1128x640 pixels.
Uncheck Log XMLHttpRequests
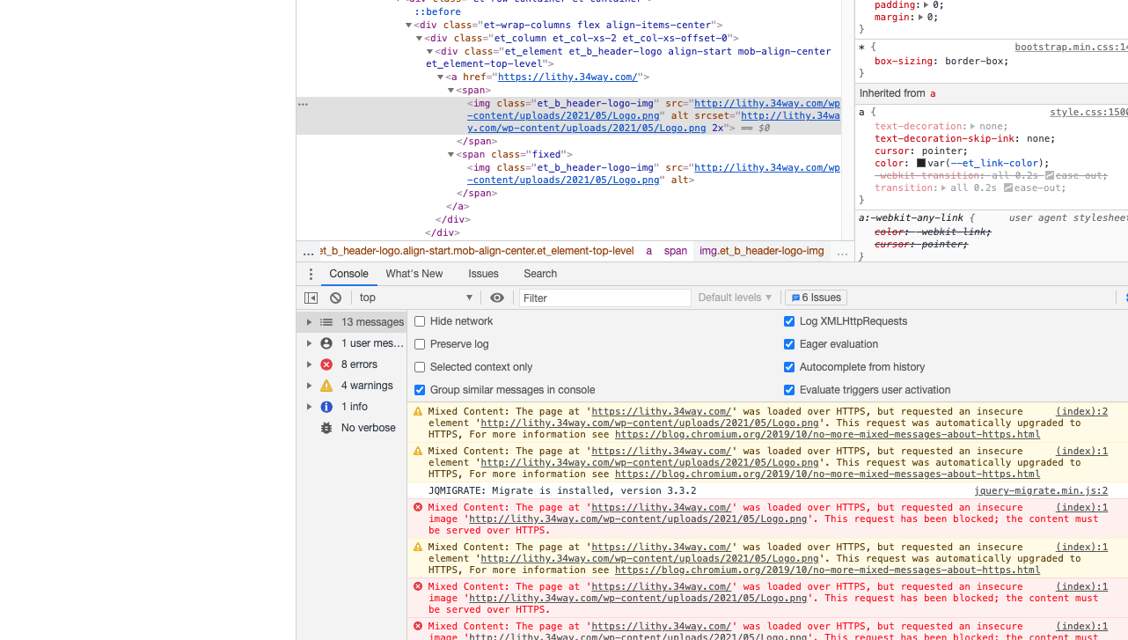click(789, 321)
